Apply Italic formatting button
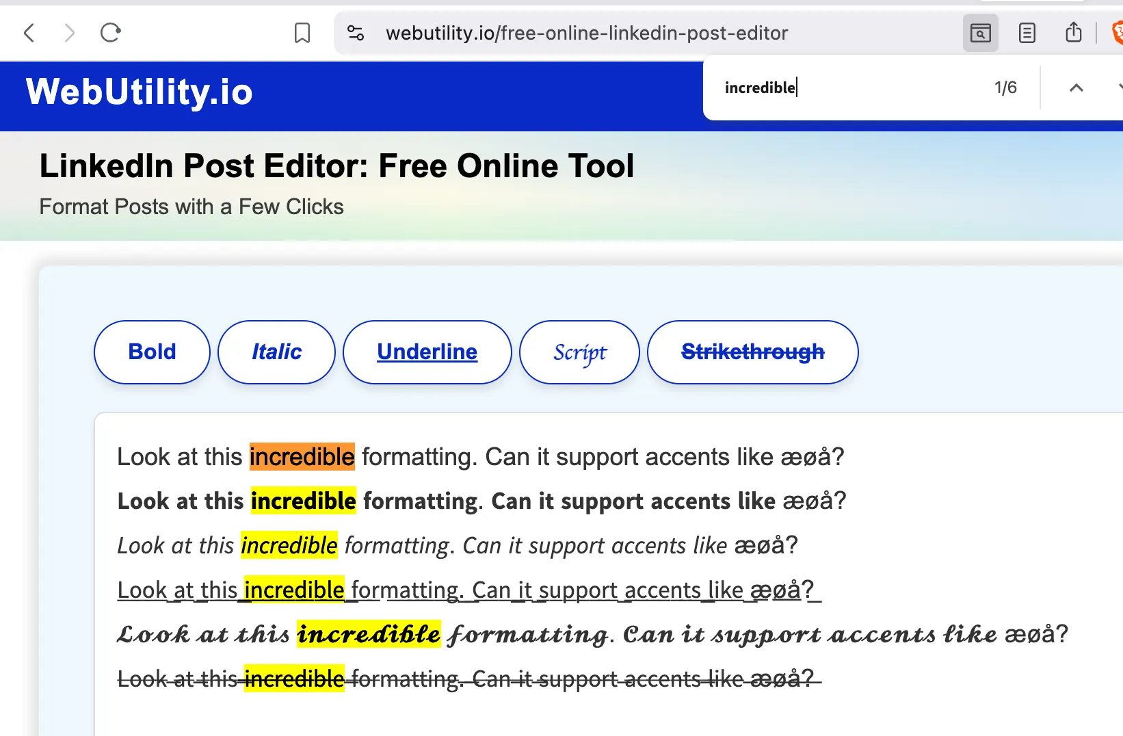This screenshot has height=736, width=1123. (x=276, y=352)
